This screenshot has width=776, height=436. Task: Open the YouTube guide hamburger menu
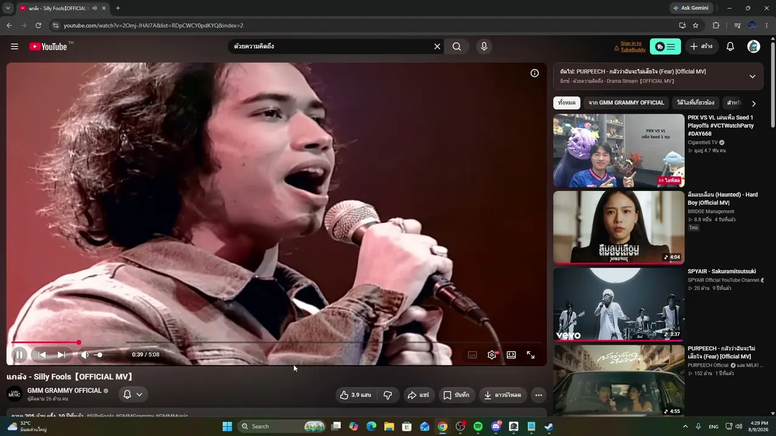coord(15,47)
